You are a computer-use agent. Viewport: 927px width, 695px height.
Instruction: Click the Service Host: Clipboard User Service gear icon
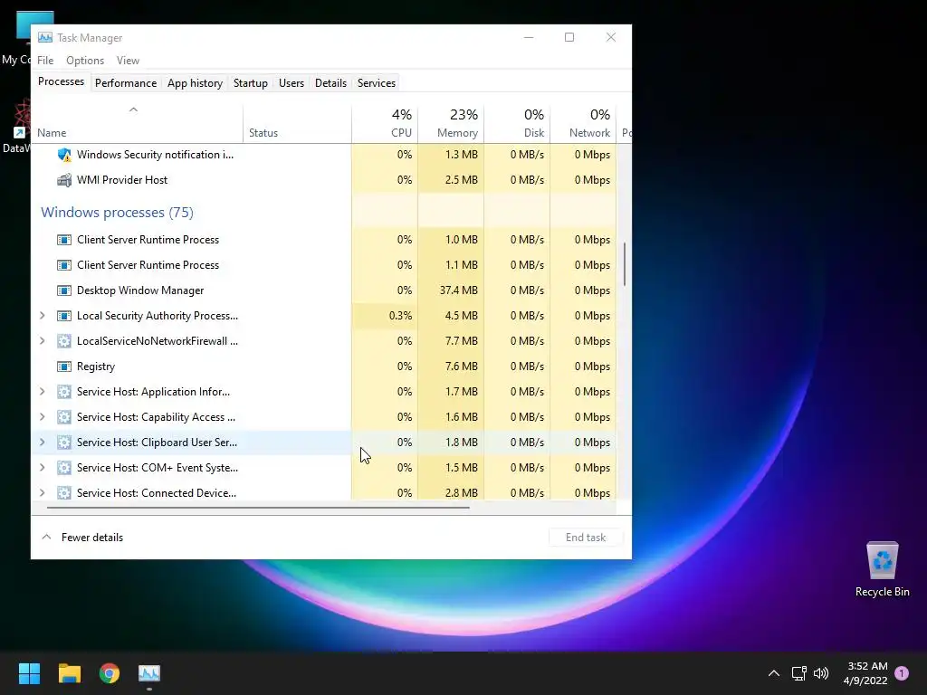64,443
